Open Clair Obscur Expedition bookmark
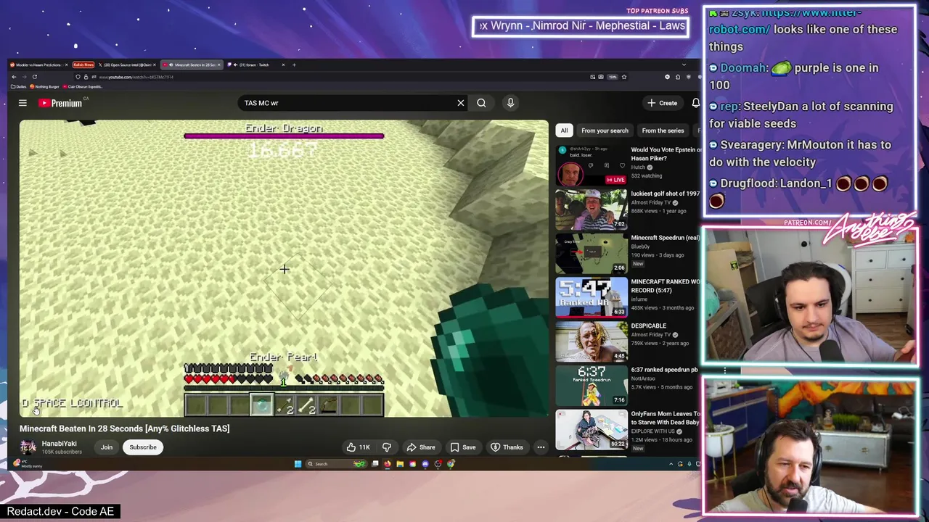This screenshot has width=929, height=522. (83, 86)
